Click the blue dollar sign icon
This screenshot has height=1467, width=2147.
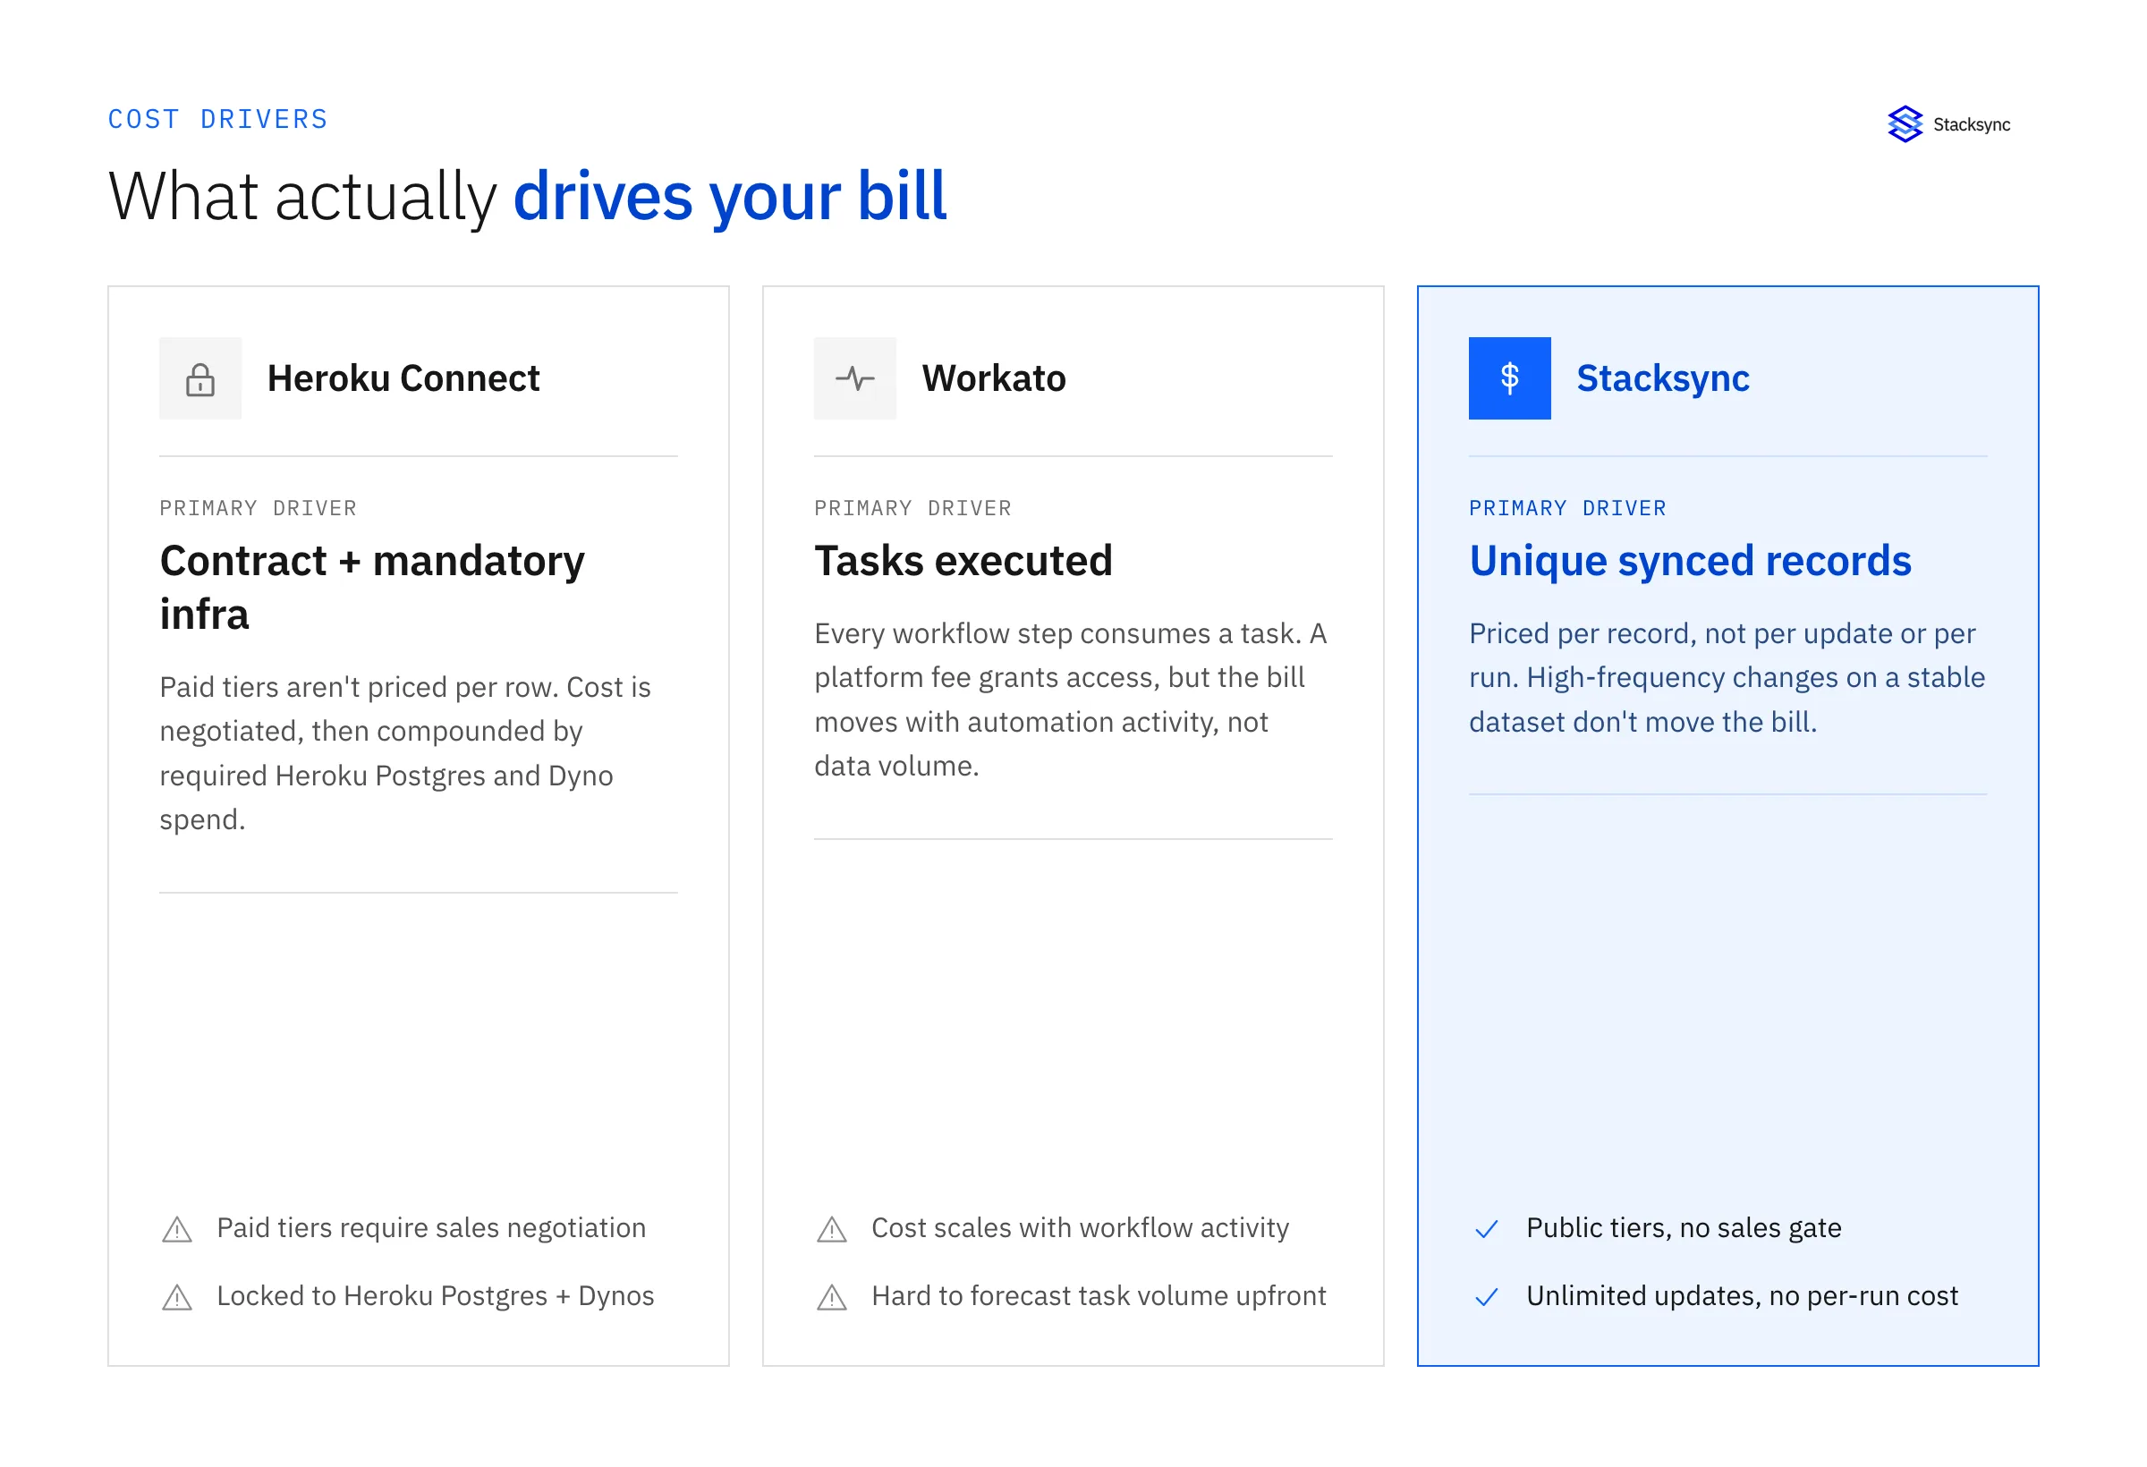pos(1510,378)
